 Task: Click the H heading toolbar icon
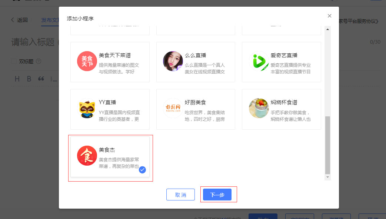[17, 79]
